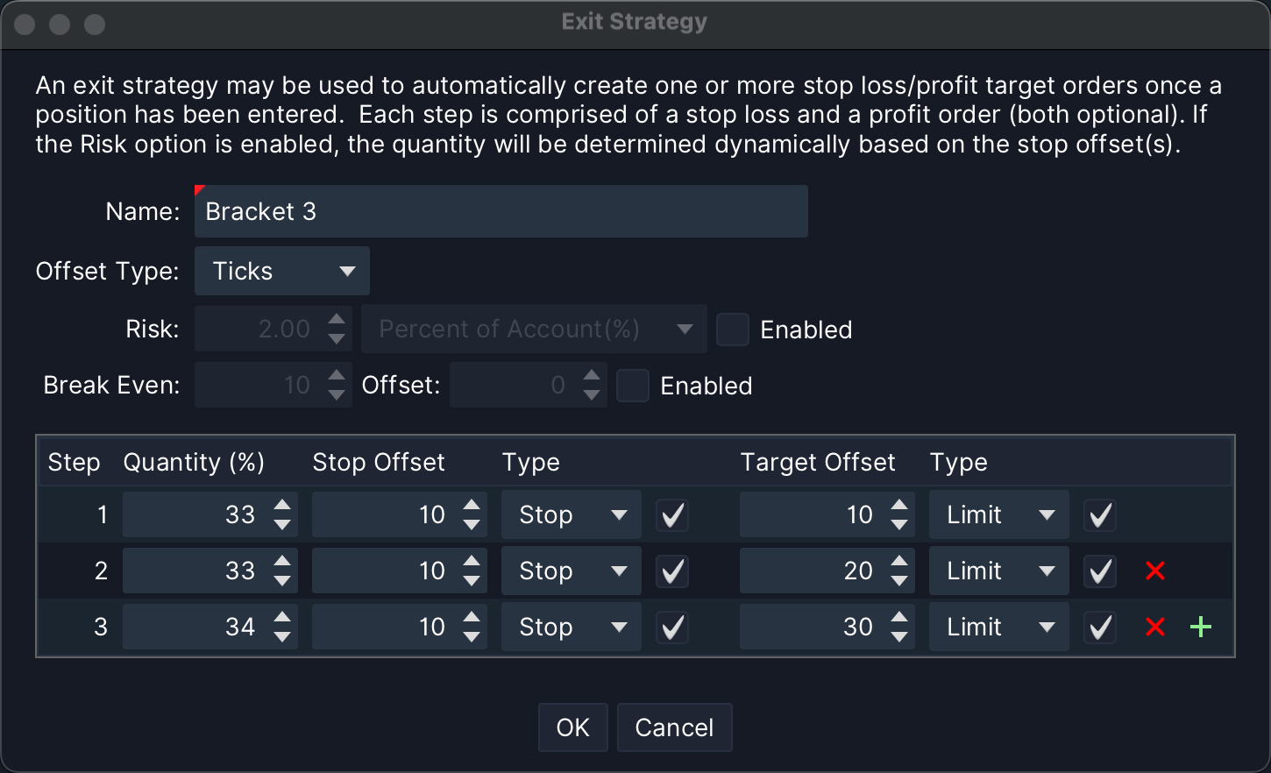Click step 2 target offset value field
Viewport: 1271px width, 773px height.
[813, 571]
